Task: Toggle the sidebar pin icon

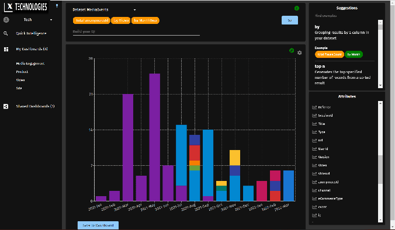Action: pos(57,6)
